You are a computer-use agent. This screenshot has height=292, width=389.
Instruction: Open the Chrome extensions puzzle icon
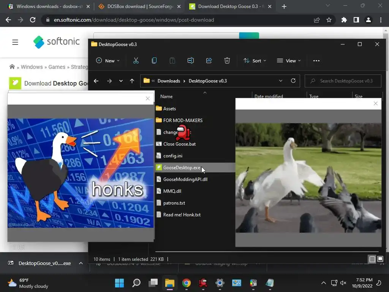tap(344, 20)
